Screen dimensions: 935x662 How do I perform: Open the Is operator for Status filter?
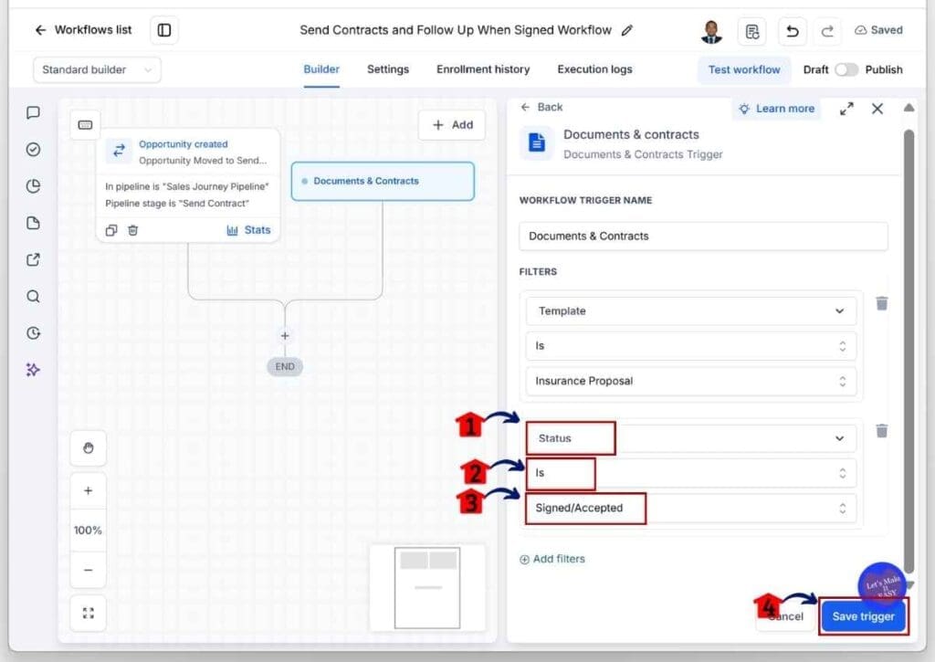tap(691, 474)
